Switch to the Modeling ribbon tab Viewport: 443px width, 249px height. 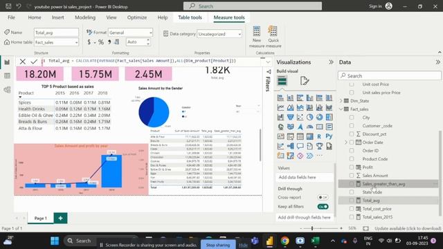pos(85,17)
